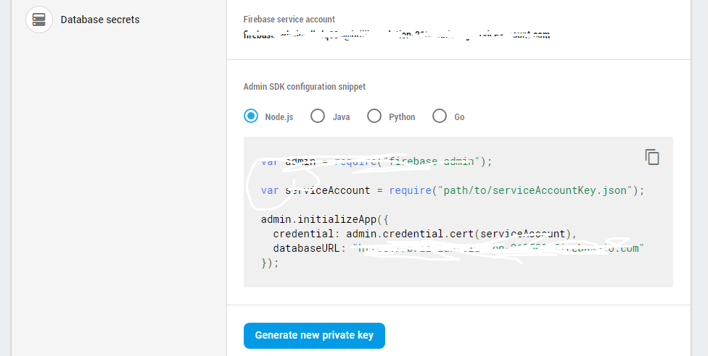Switch the snippet to Python radio

(x=374, y=116)
